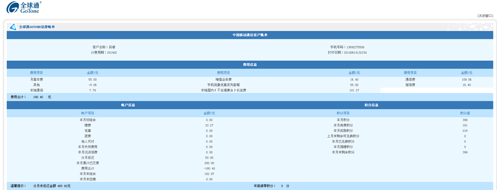Click the GoTone 全球通 logo
The image size is (497, 190).
pos(24,7)
